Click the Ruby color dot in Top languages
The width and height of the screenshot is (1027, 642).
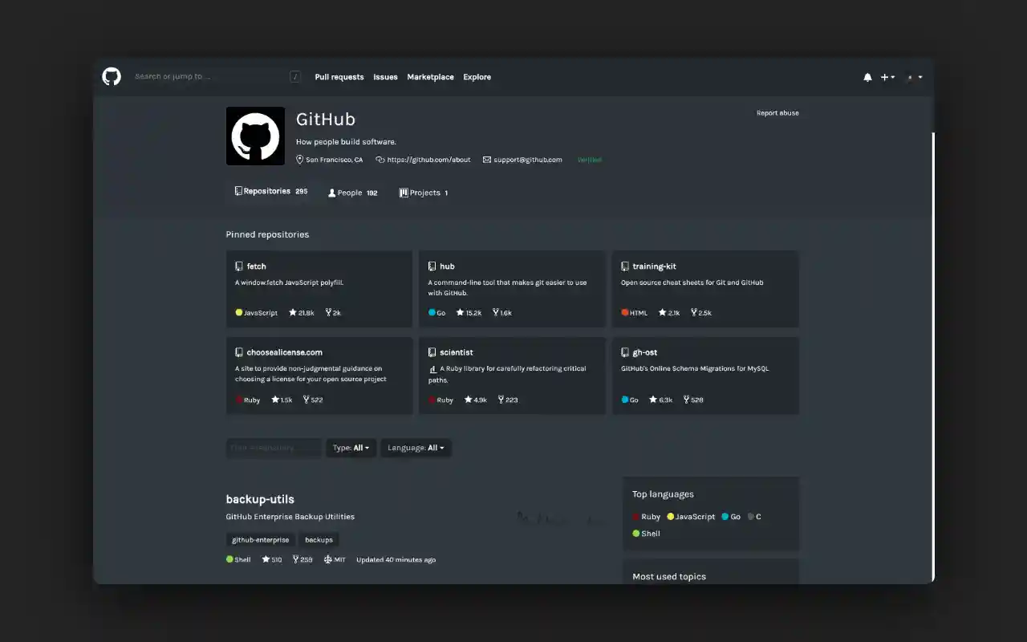[636, 517]
